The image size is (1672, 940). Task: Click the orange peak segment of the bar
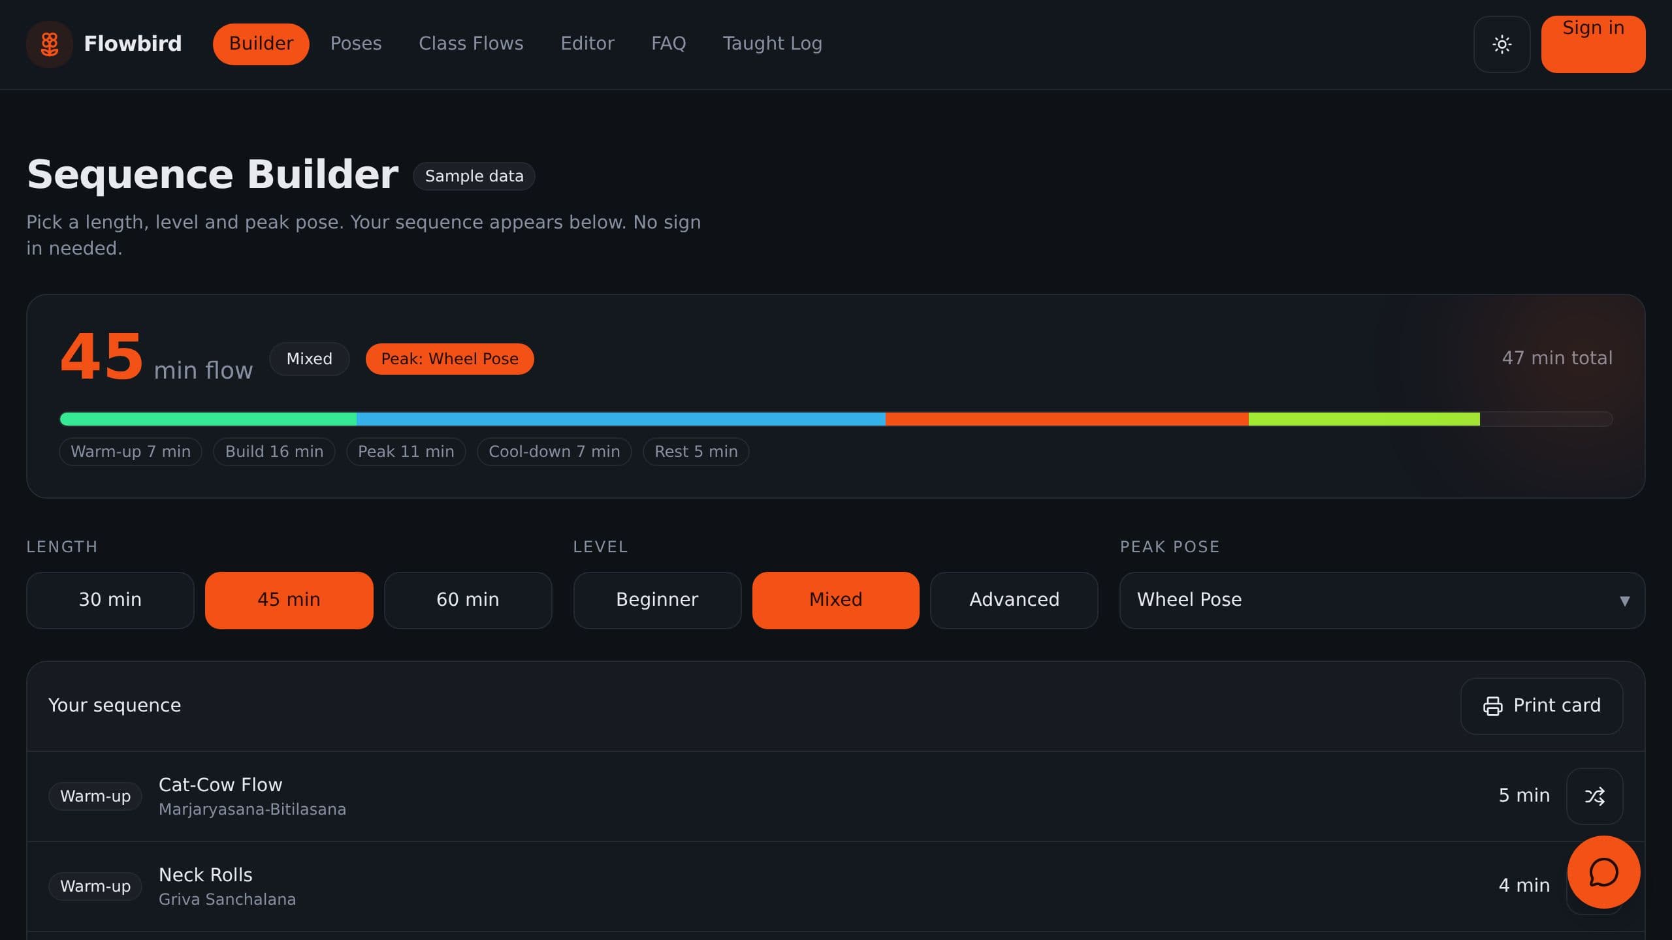(x=1067, y=419)
